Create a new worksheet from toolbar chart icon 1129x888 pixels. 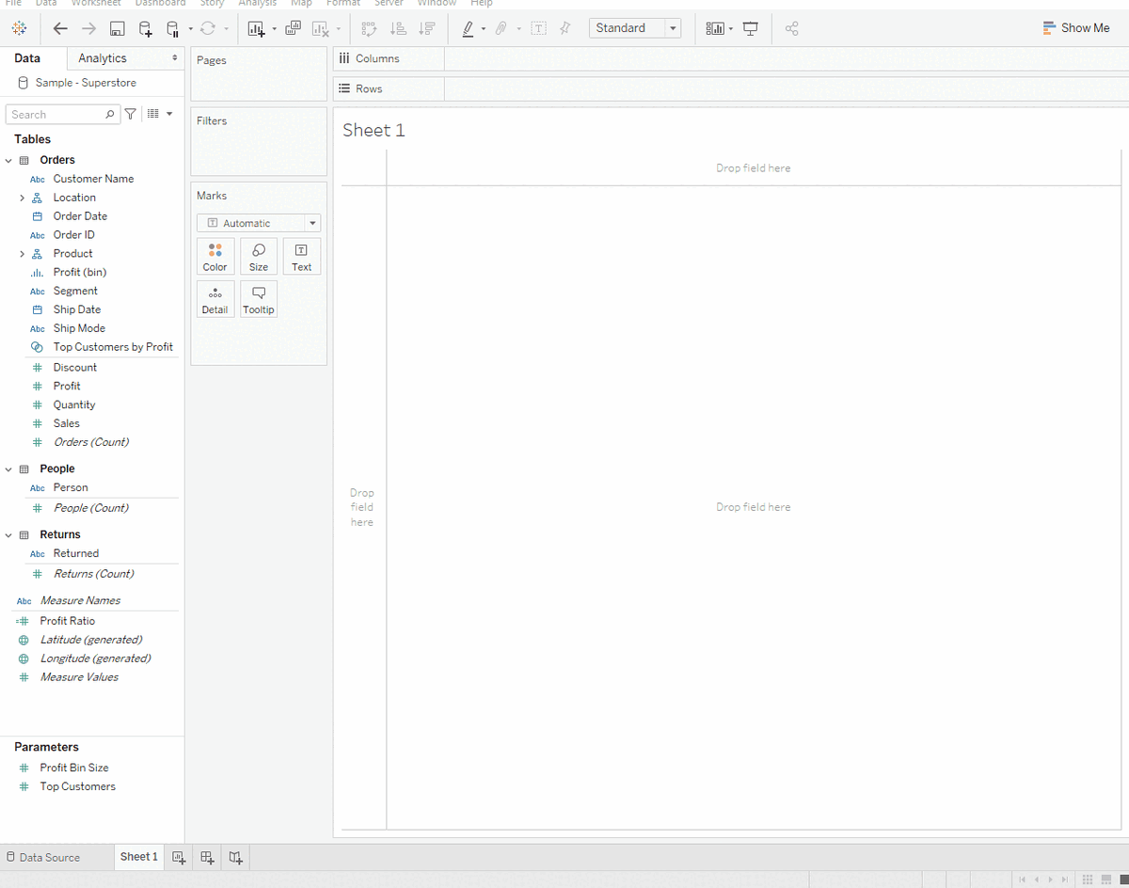(x=256, y=28)
